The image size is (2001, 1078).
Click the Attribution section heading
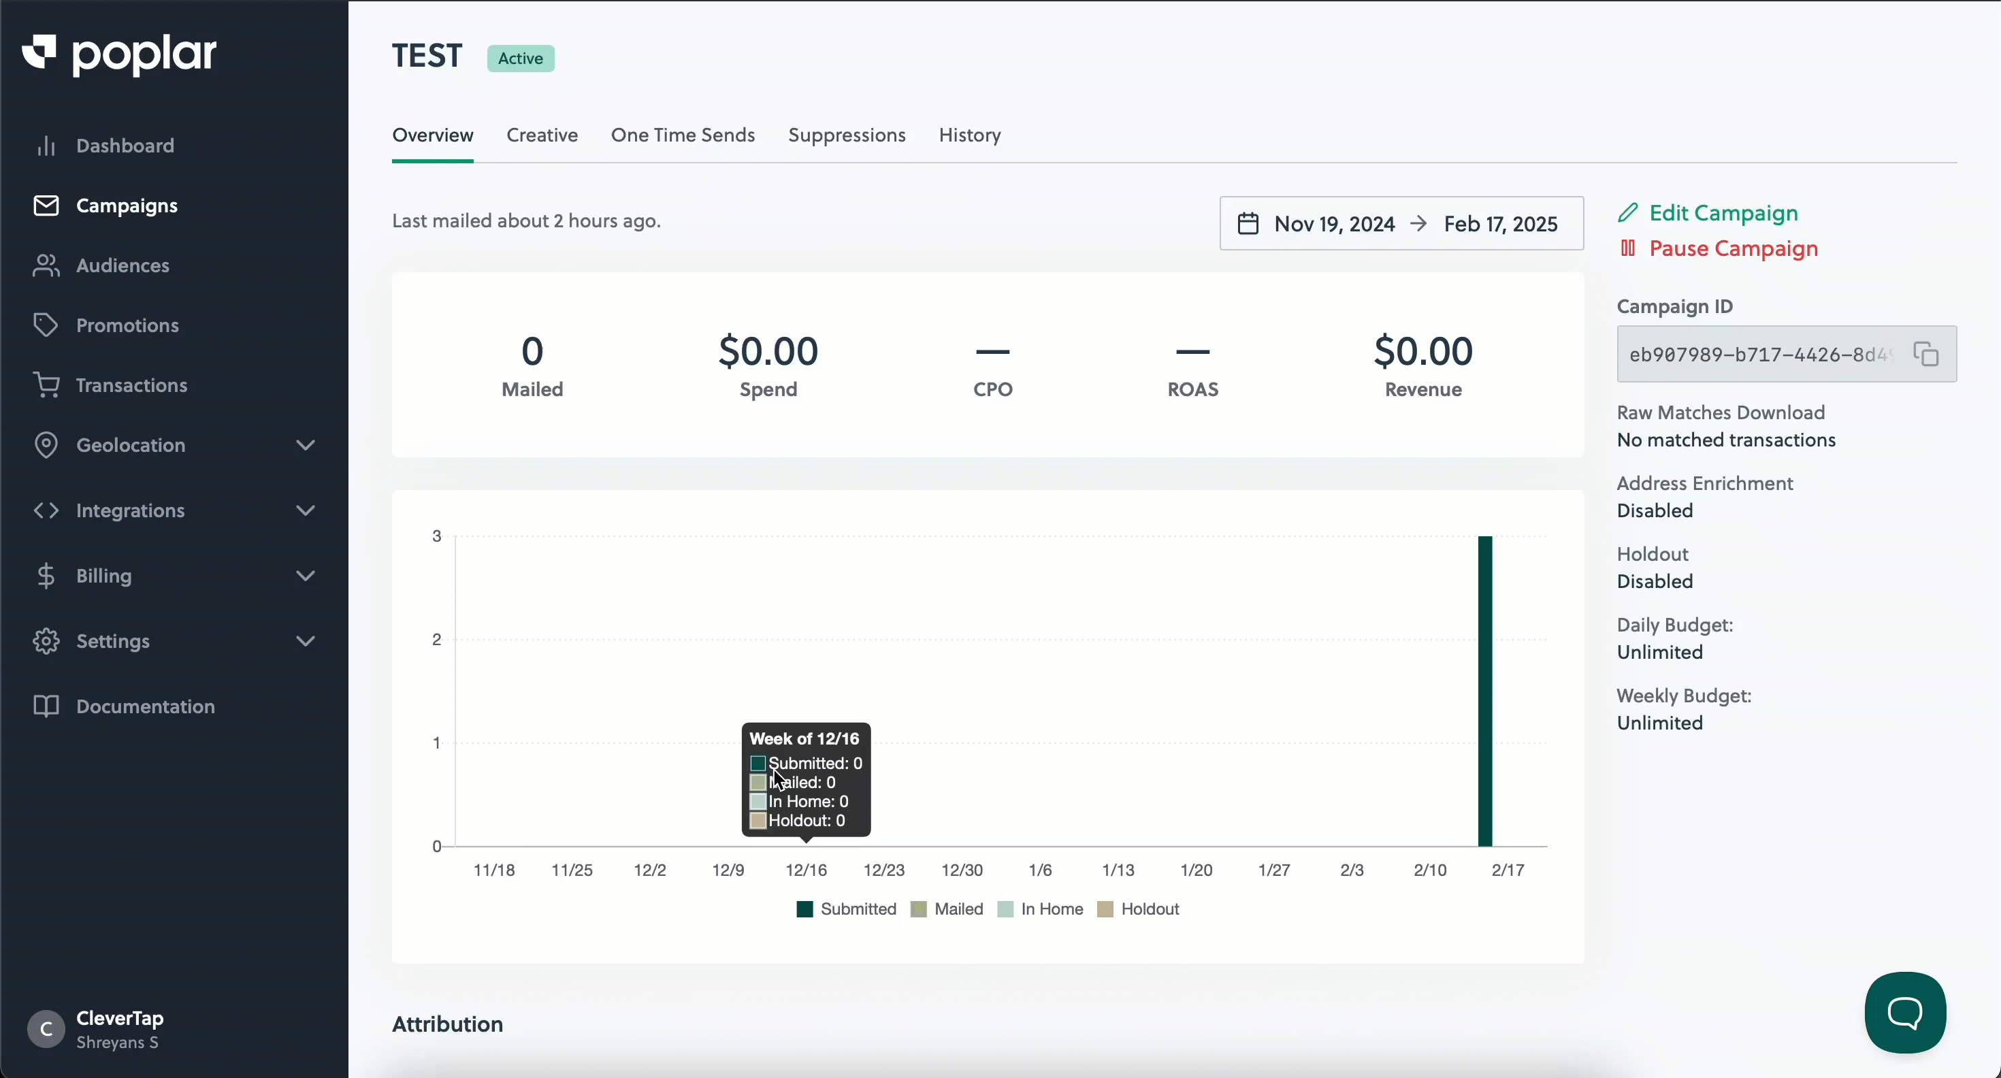coord(447,1024)
